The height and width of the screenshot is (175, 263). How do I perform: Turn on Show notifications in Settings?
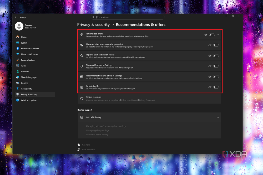tap(216, 66)
